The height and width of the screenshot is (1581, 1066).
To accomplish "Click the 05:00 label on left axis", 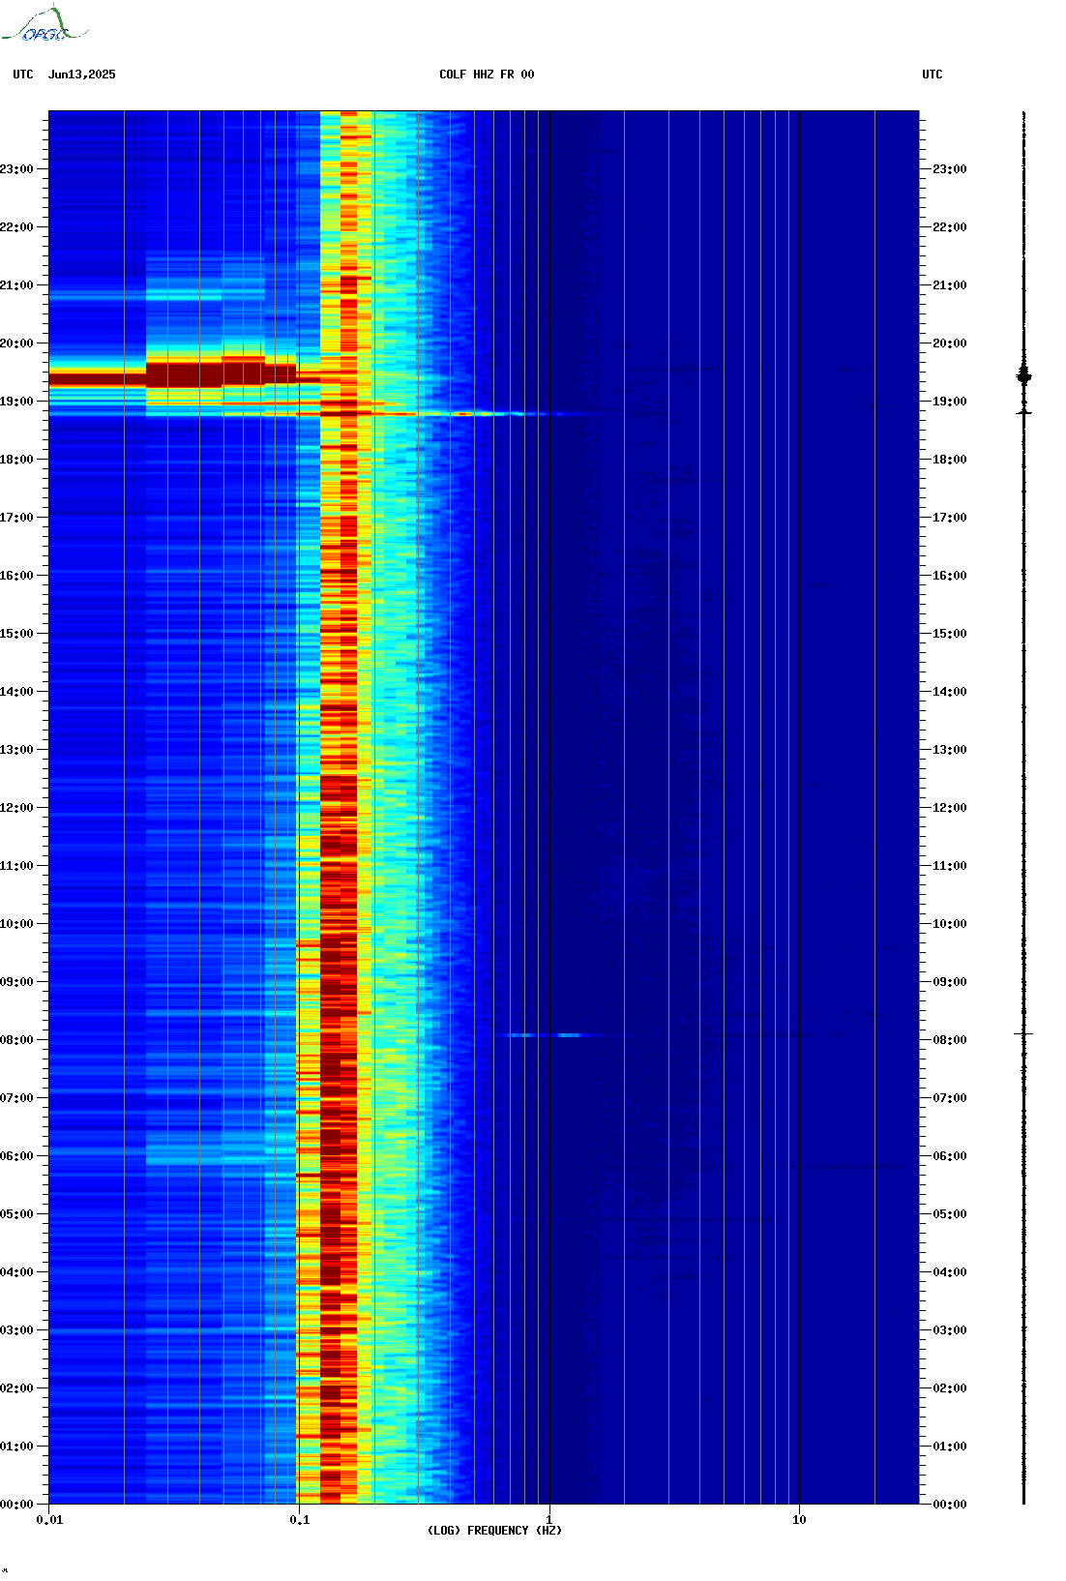I will click(16, 1214).
